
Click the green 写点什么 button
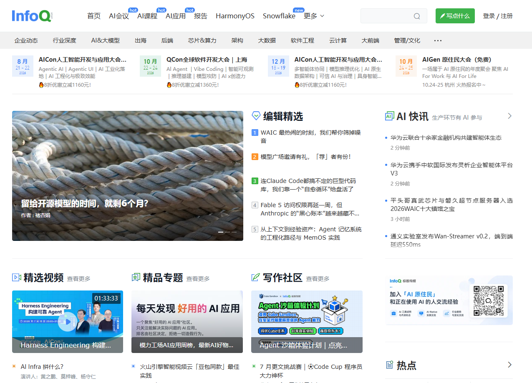pyautogui.click(x=455, y=16)
